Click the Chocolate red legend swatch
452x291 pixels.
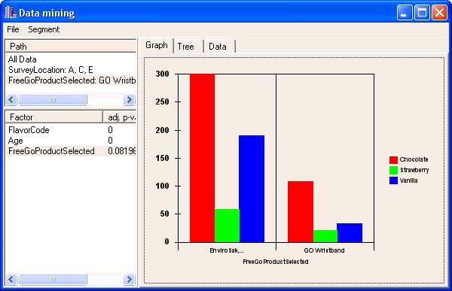pyautogui.click(x=393, y=159)
